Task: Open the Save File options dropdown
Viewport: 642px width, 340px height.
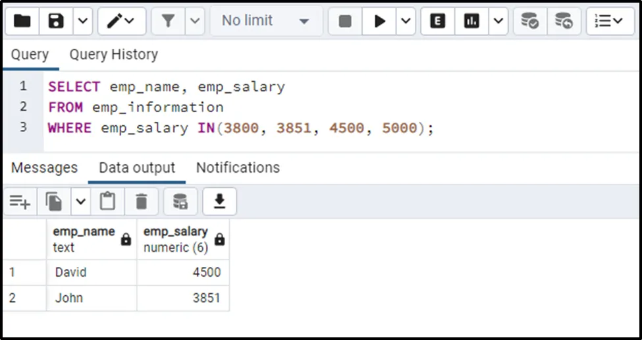Action: pos(82,21)
